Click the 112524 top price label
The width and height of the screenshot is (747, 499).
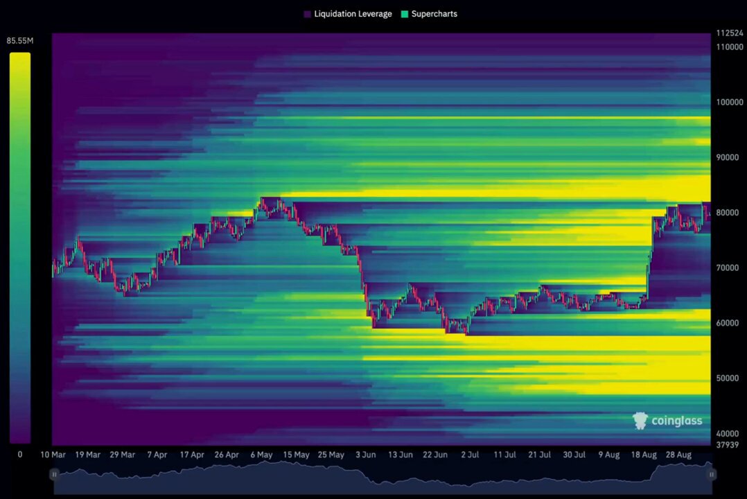730,33
